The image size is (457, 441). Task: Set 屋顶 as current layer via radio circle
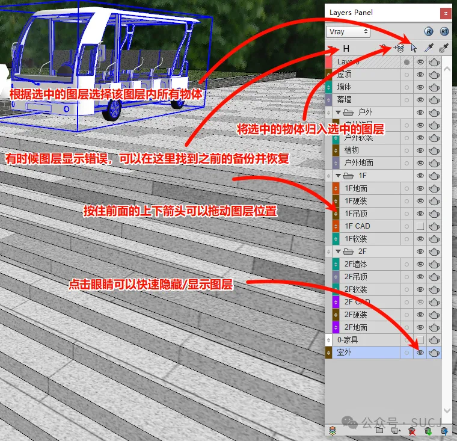pyautogui.click(x=406, y=75)
